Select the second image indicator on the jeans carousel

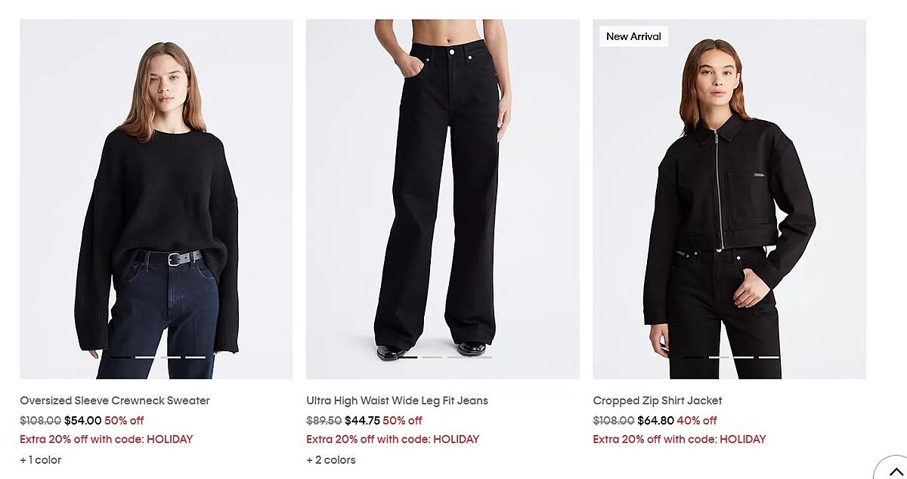pos(432,357)
